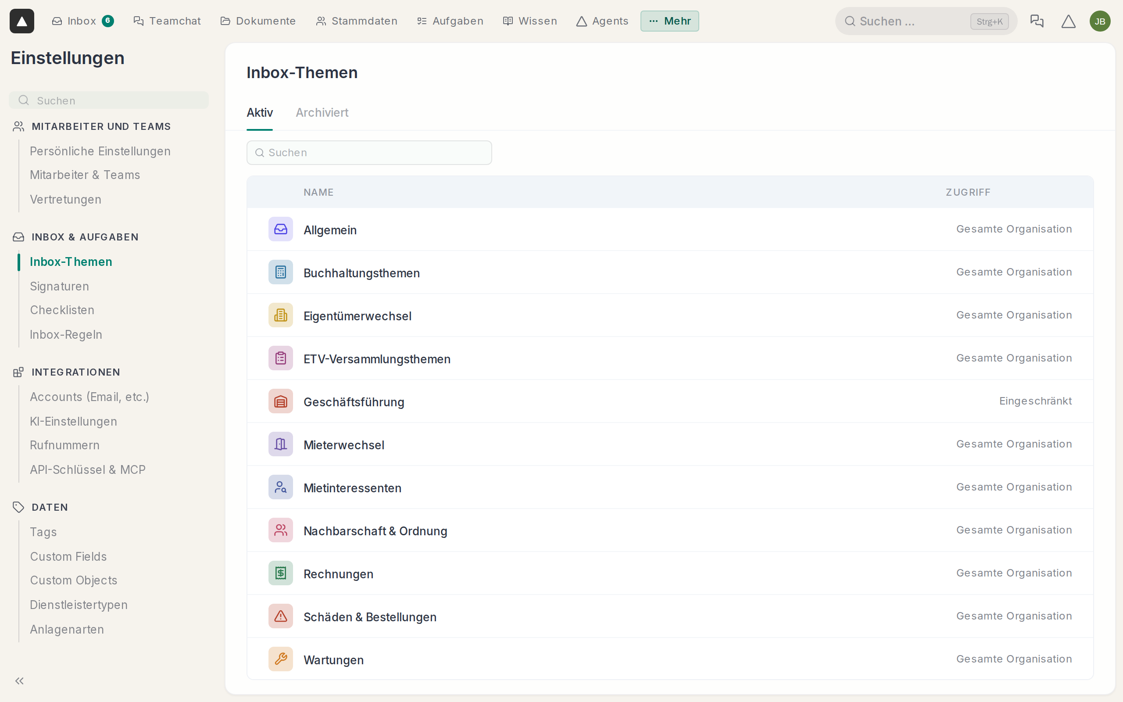Click the Geschäftsführung red icon
This screenshot has height=702, width=1123.
click(281, 401)
